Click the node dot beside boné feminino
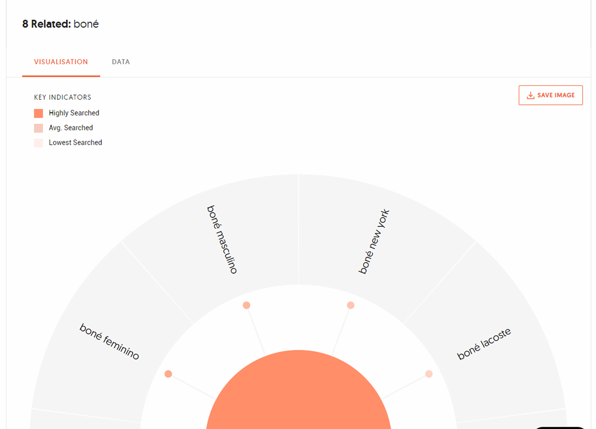 point(168,374)
